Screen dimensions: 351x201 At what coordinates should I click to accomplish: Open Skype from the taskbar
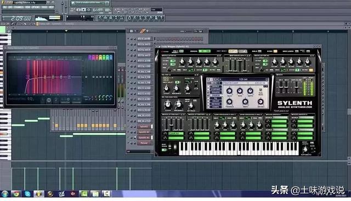point(27,194)
